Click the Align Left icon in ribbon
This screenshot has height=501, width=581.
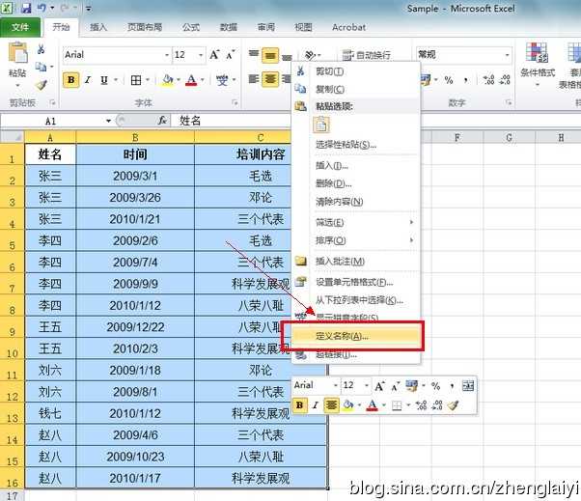pos(254,79)
